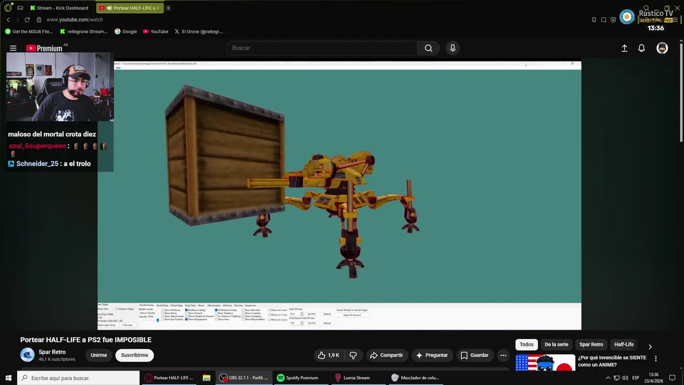Open the video actions three-dot menu
This screenshot has width=684, height=385.
pos(503,355)
